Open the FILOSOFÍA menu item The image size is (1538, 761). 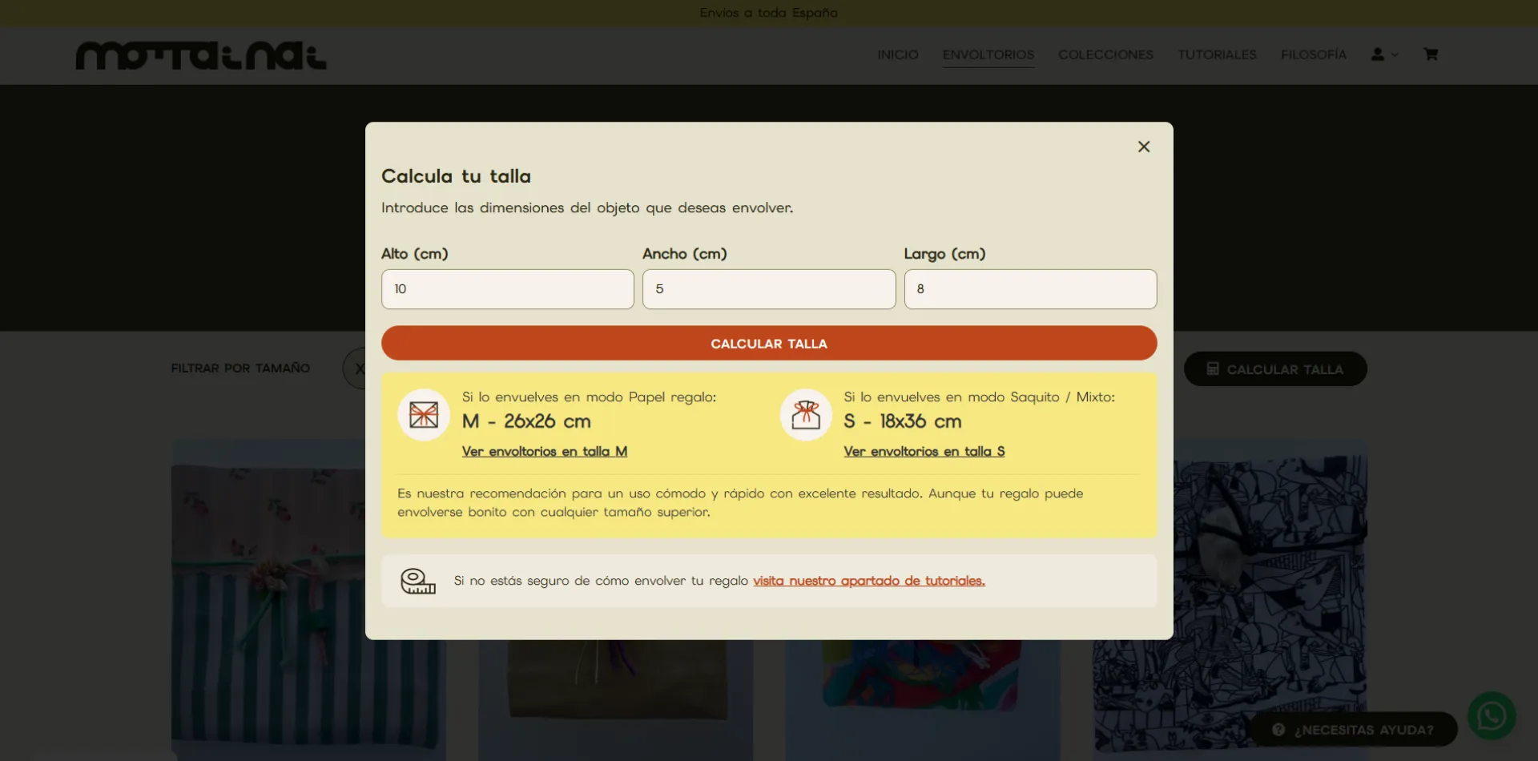tap(1314, 54)
